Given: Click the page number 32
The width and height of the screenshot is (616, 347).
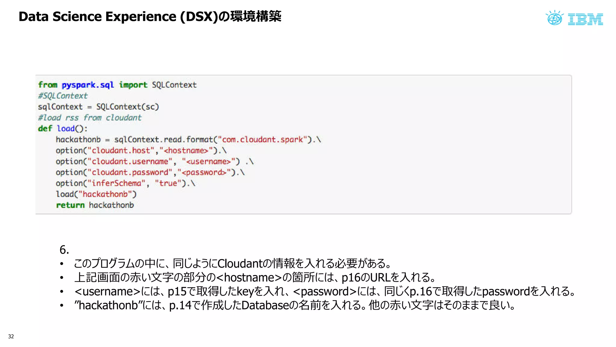Looking at the screenshot, I should coord(11,336).
